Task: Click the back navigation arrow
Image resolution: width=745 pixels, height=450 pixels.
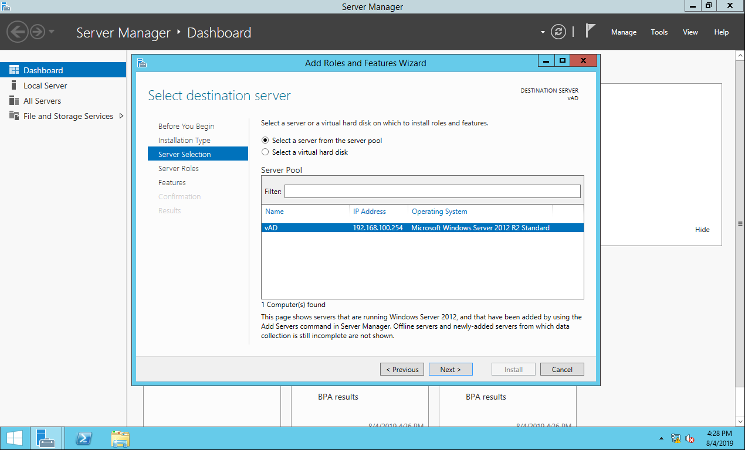Action: [x=18, y=32]
